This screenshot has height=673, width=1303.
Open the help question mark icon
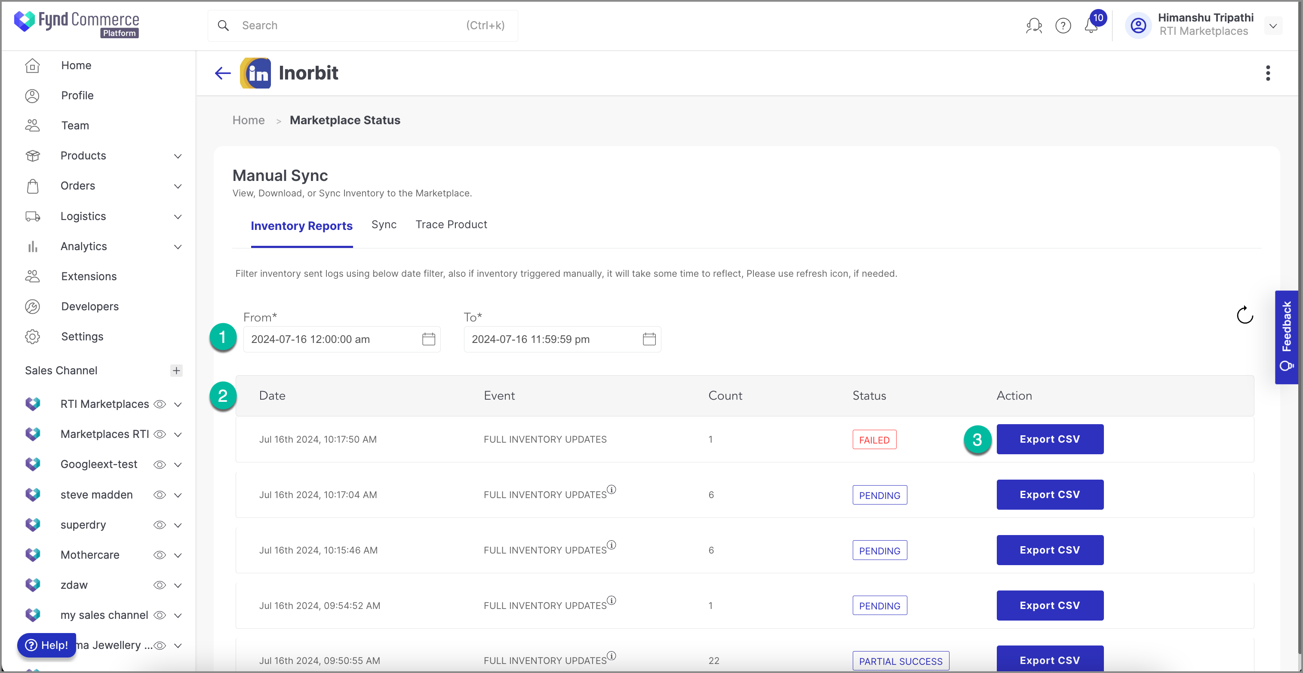tap(1063, 25)
